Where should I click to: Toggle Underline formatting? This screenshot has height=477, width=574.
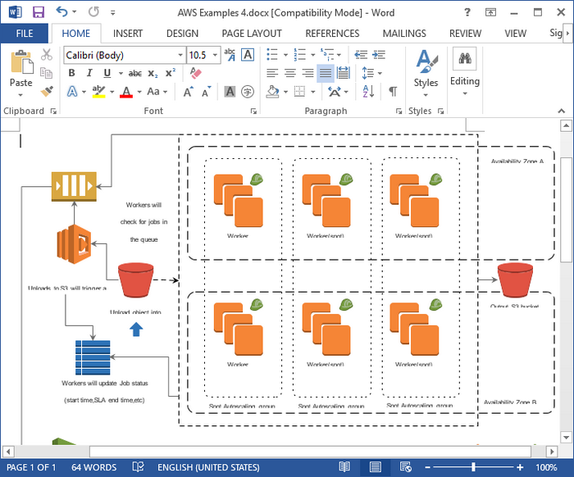click(107, 73)
